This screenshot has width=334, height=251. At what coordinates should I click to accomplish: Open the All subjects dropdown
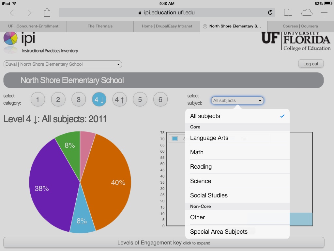237,100
